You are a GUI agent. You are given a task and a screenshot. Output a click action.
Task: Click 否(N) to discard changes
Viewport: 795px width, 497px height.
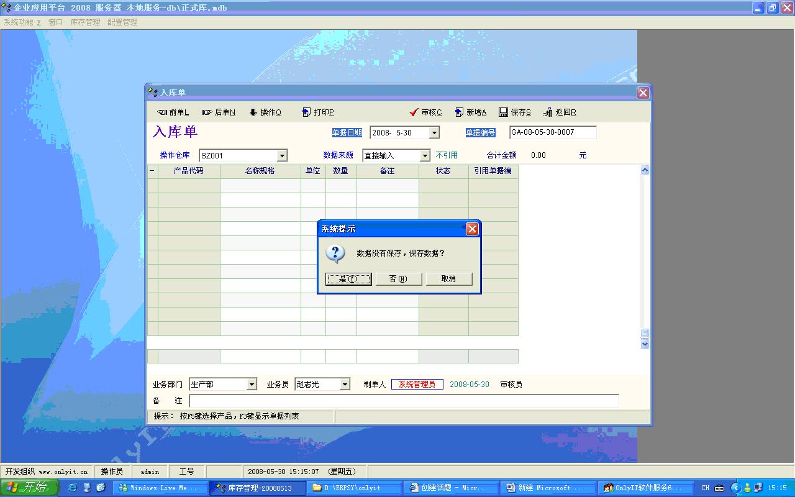399,279
